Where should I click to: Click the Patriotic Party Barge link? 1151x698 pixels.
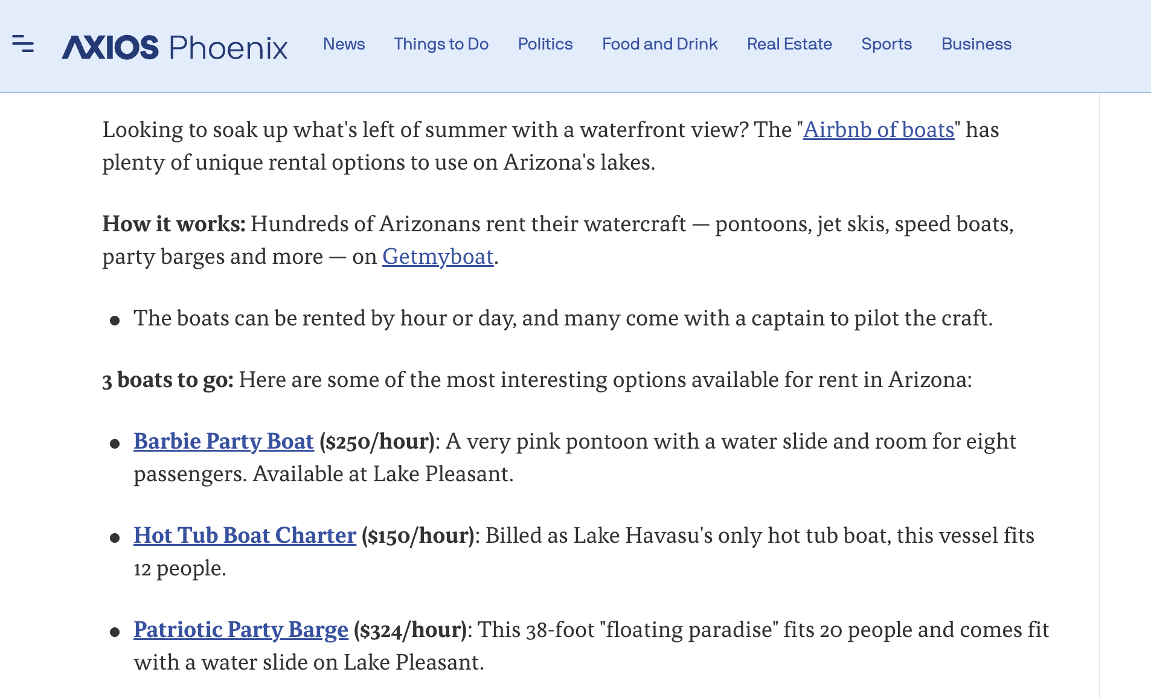click(240, 630)
